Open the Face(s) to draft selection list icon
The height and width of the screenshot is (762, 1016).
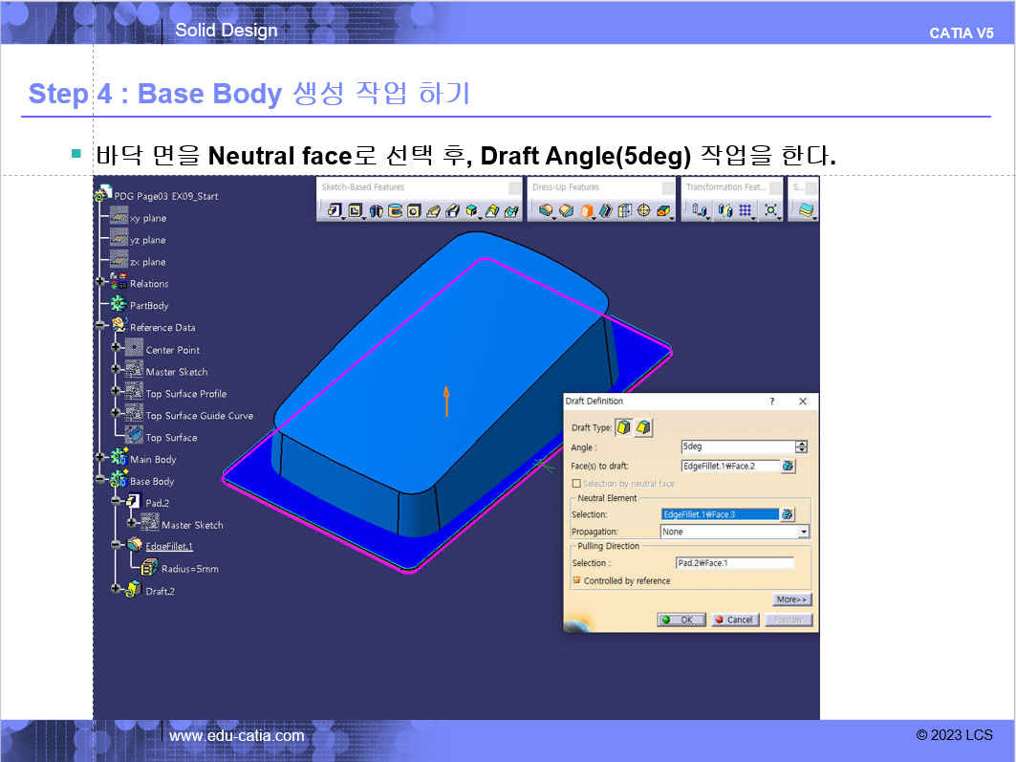[x=788, y=466]
